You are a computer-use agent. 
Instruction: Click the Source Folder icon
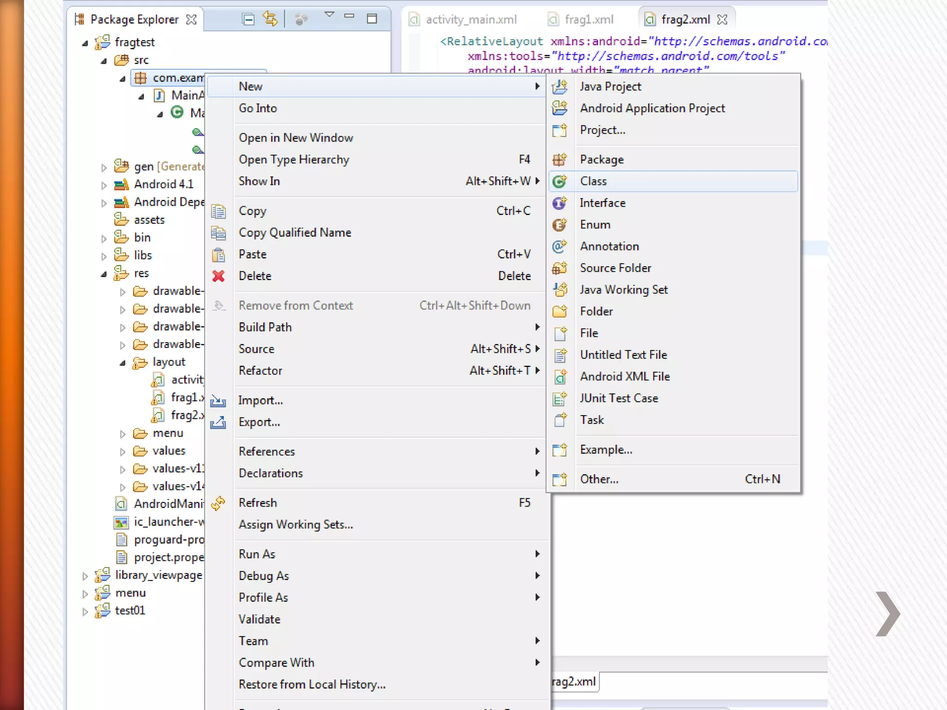click(x=560, y=269)
